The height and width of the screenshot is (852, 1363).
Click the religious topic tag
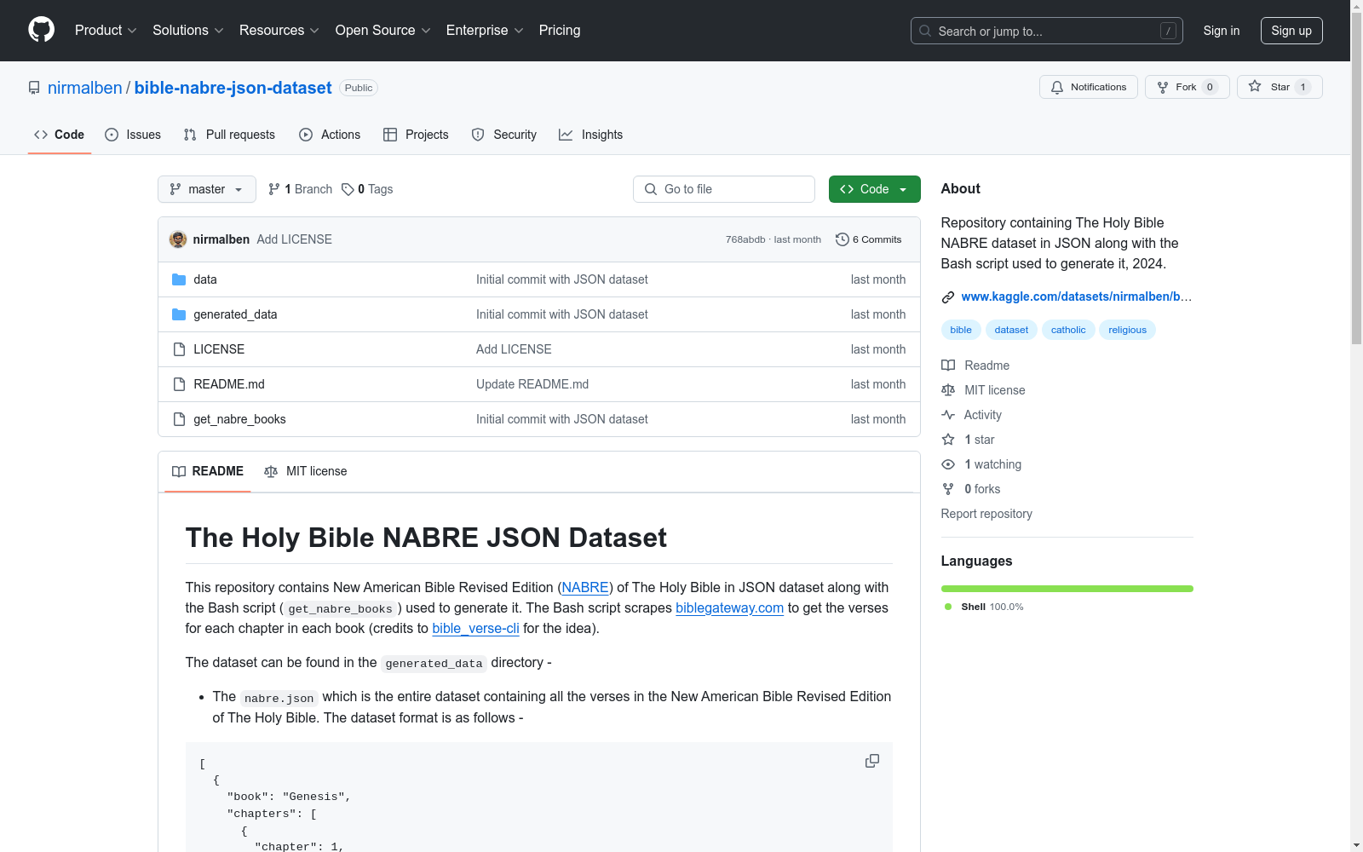coord(1127,330)
